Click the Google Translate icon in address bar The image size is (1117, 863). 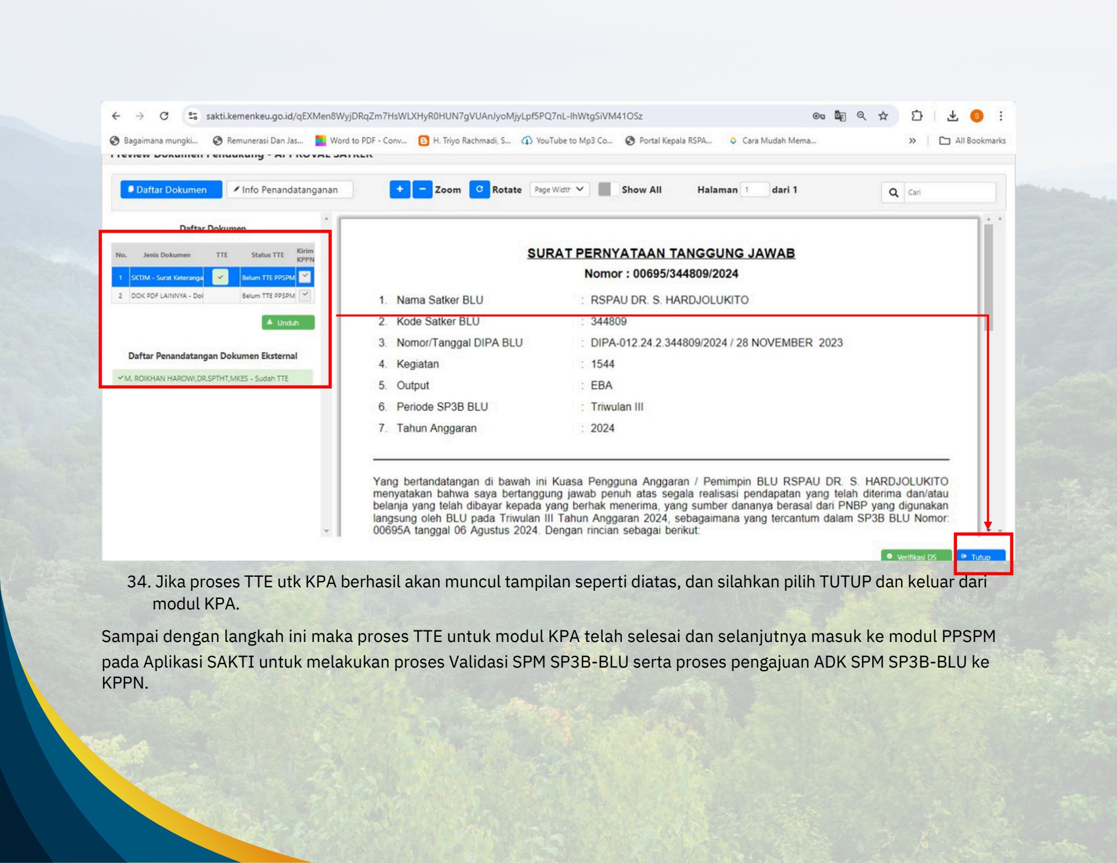coord(839,116)
